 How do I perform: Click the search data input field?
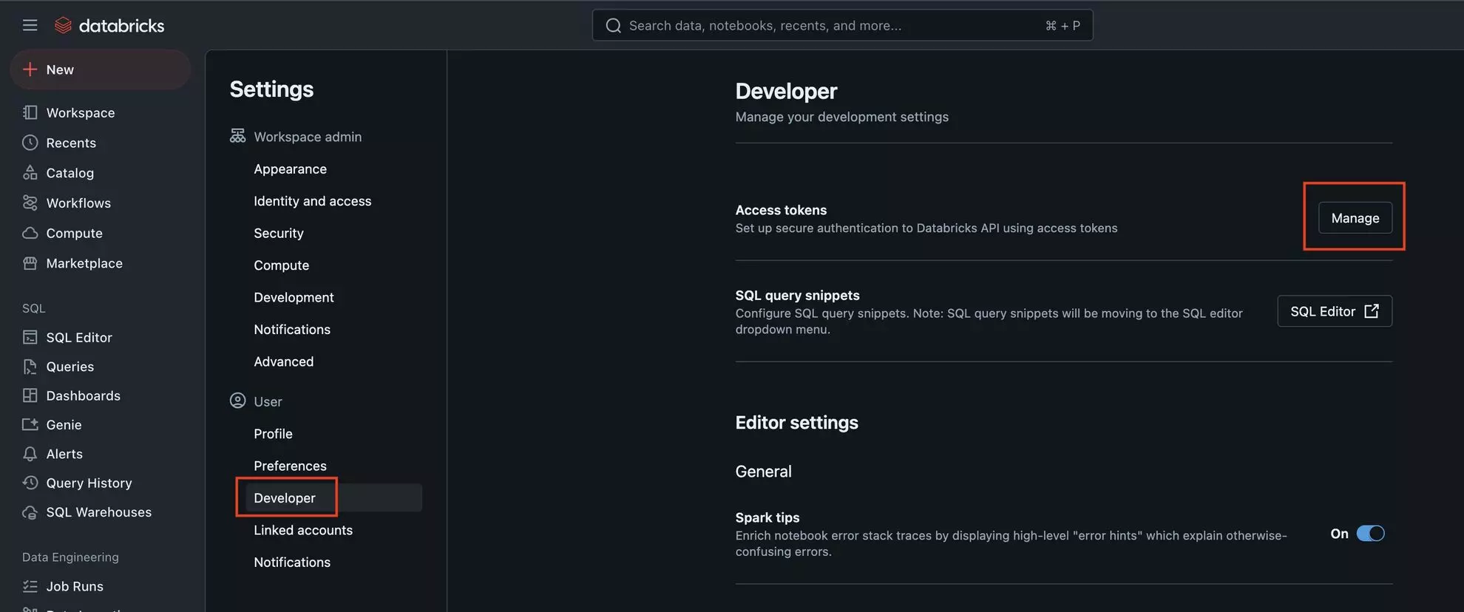pos(842,25)
